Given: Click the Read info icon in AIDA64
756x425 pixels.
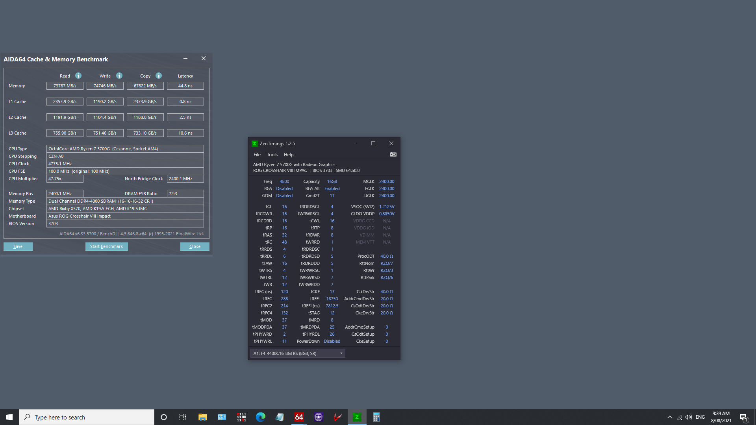Looking at the screenshot, I should pos(78,76).
